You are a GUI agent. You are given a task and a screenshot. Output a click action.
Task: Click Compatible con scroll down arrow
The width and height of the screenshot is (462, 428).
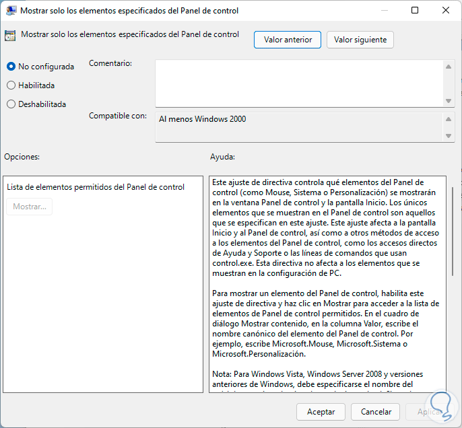point(449,136)
